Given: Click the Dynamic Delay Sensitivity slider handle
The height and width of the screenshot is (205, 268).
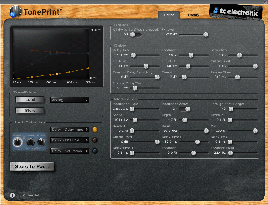Looking at the screenshot, I should (157, 77).
